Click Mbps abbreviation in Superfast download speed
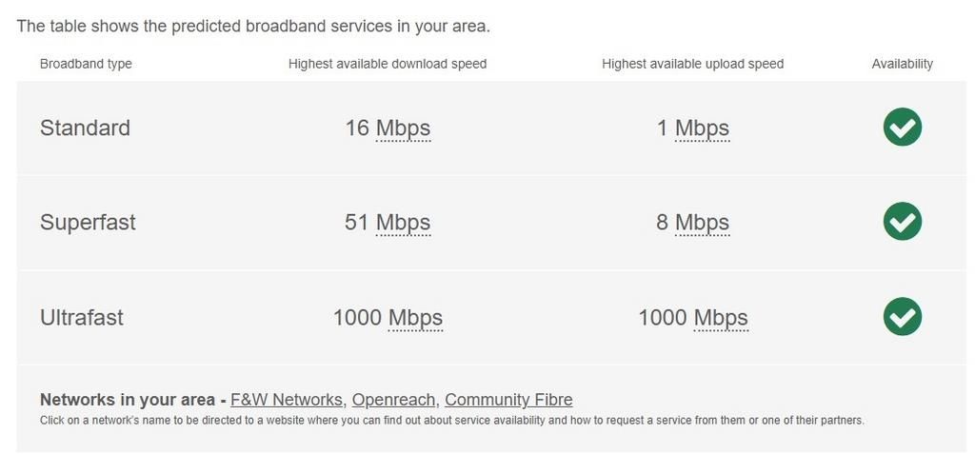The height and width of the screenshot is (454, 975). (403, 223)
